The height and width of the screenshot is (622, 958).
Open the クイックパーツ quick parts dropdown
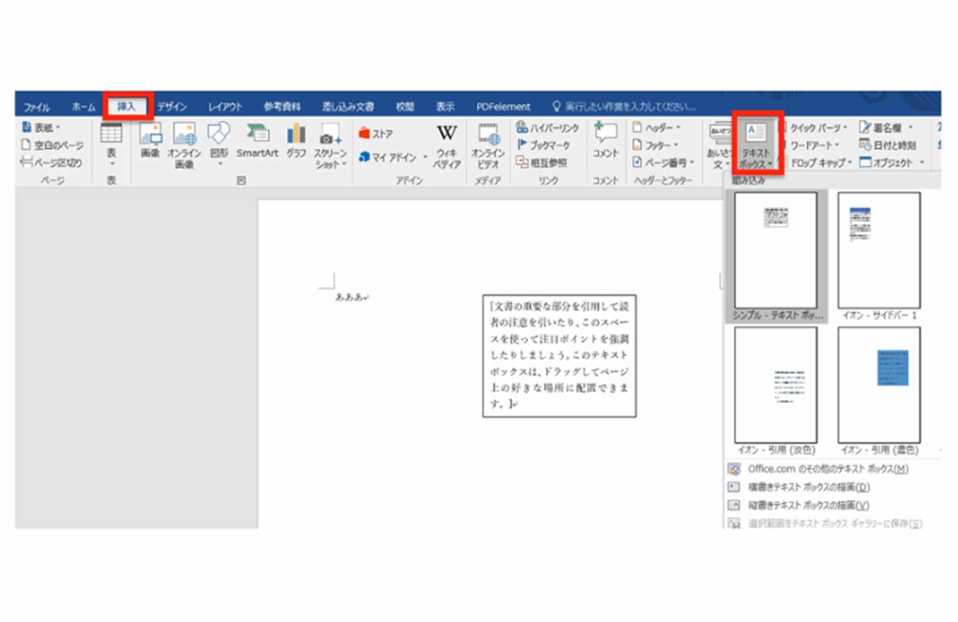pyautogui.click(x=816, y=128)
